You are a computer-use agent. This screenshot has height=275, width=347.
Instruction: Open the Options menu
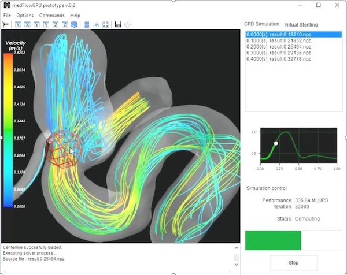coord(25,16)
